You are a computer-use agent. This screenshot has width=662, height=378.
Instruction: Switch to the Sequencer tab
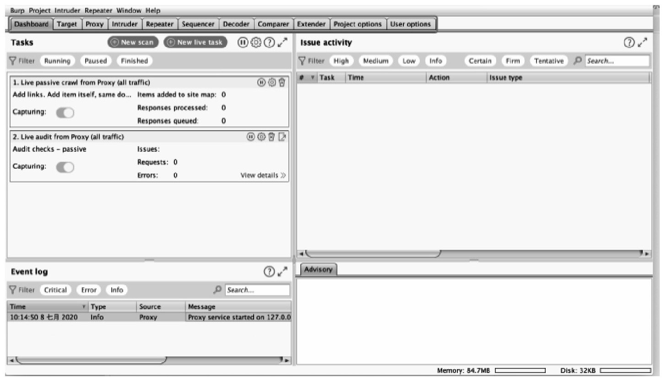[x=198, y=24]
